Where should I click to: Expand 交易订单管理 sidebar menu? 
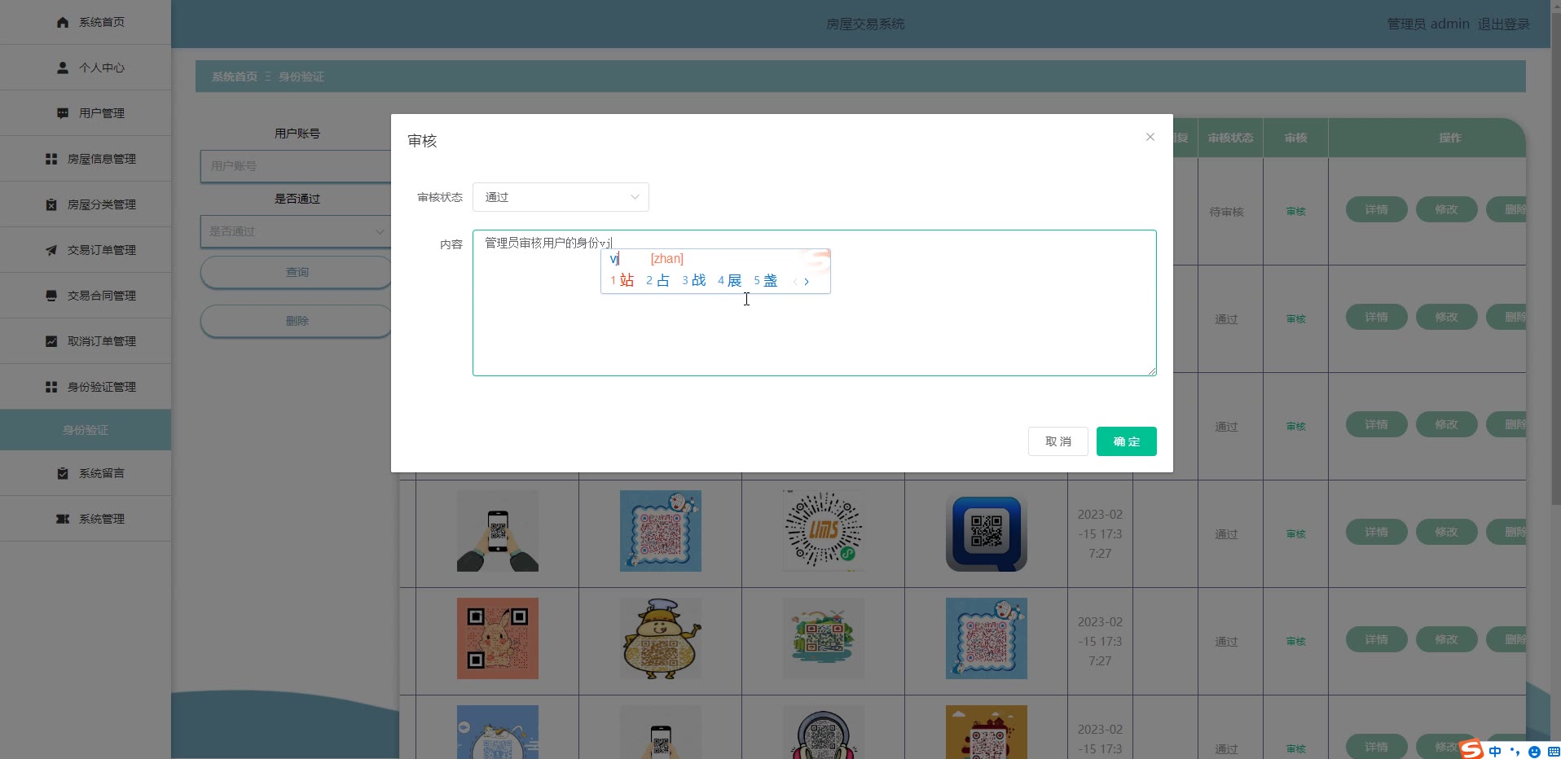pos(86,250)
